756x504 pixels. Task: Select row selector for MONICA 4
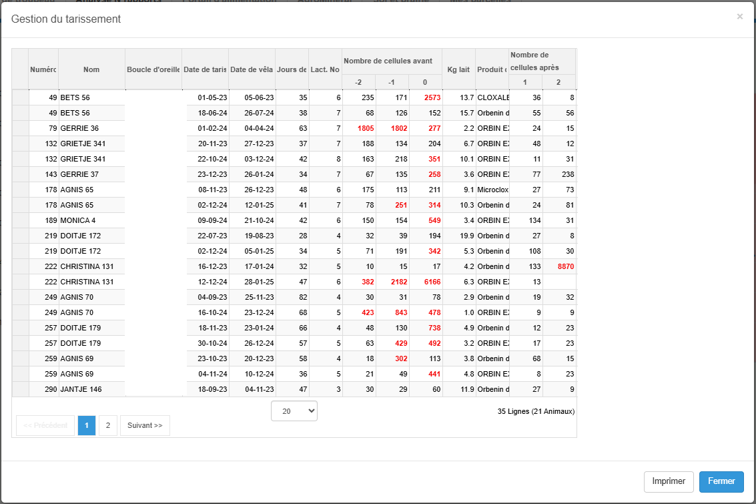point(20,220)
